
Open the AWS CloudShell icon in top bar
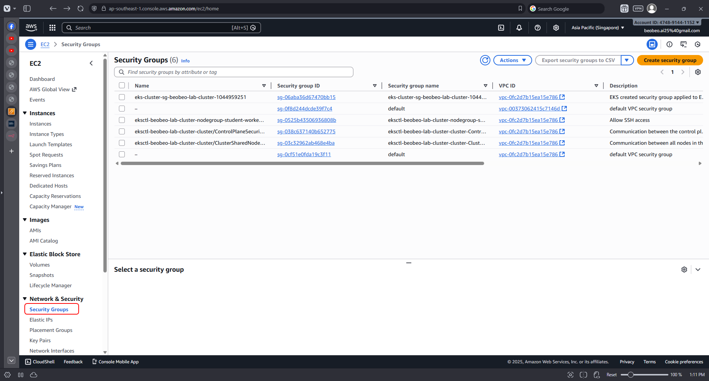click(x=501, y=28)
